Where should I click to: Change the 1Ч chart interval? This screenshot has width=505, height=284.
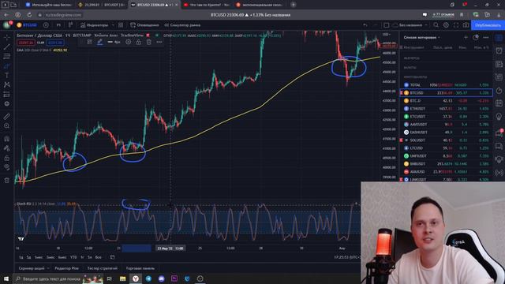[58, 25]
